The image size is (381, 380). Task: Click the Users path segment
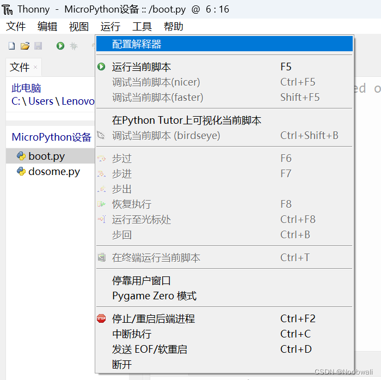(x=41, y=101)
